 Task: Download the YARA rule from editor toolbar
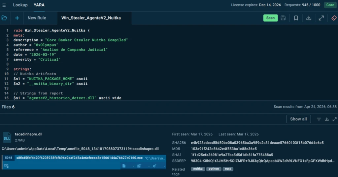tap(309, 18)
